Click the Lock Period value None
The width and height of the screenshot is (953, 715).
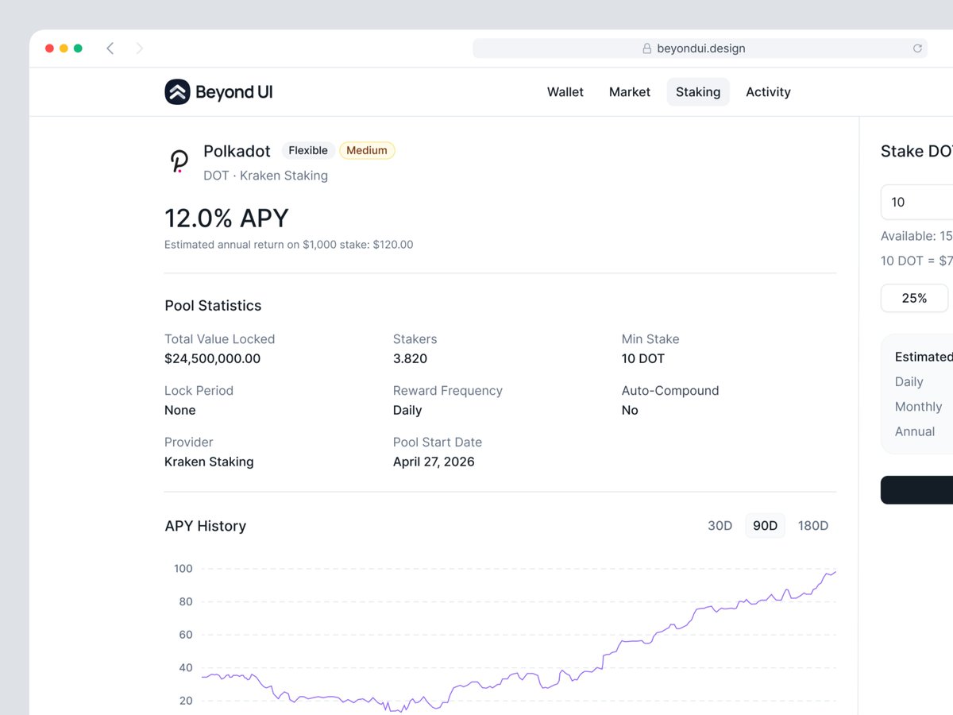[180, 410]
